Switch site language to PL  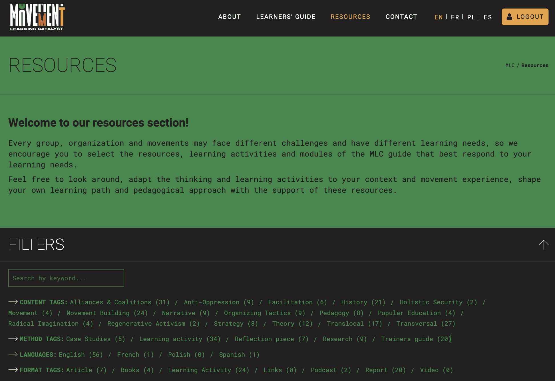471,17
